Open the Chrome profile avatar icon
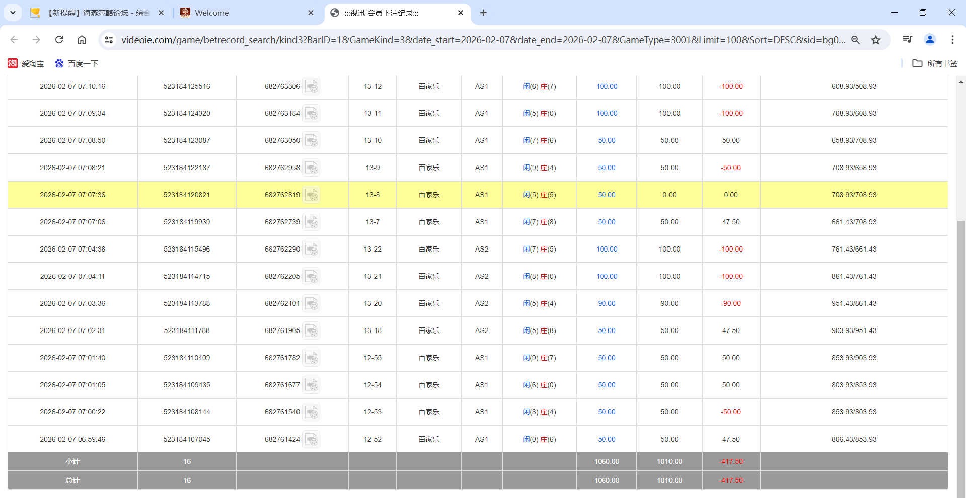The height and width of the screenshot is (498, 966). pos(930,39)
